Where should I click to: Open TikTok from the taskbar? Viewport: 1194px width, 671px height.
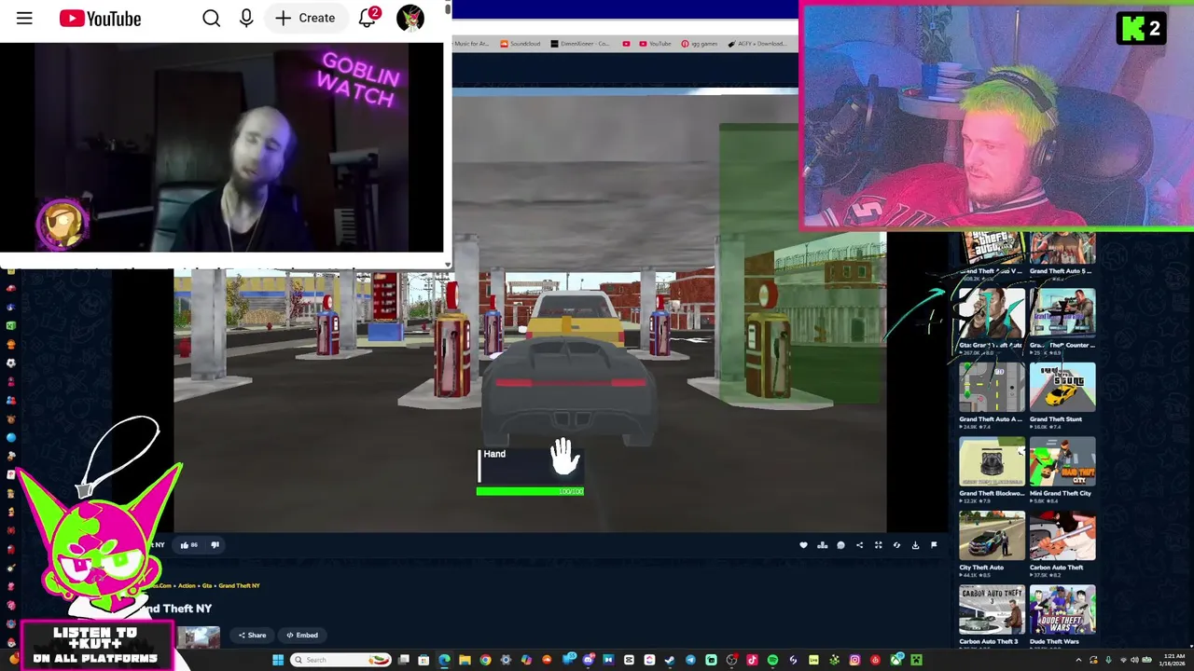pos(752,660)
